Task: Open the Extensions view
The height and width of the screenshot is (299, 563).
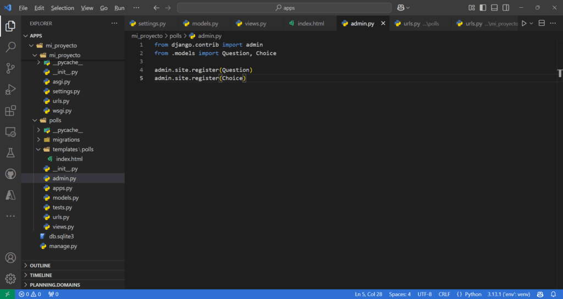Action: coord(10,110)
